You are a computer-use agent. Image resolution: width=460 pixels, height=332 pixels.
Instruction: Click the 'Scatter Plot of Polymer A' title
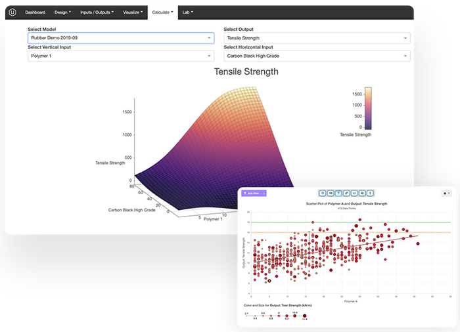point(346,203)
